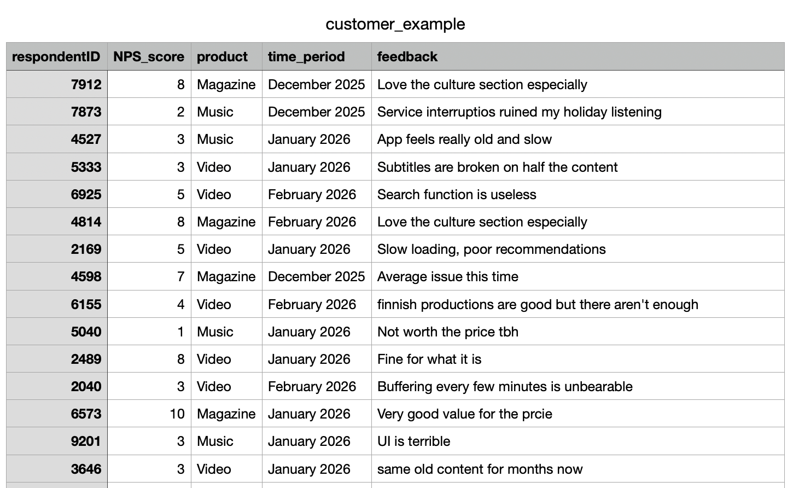Select 'Average issue this time' feedback cell
This screenshot has height=488, width=793.
tap(448, 277)
